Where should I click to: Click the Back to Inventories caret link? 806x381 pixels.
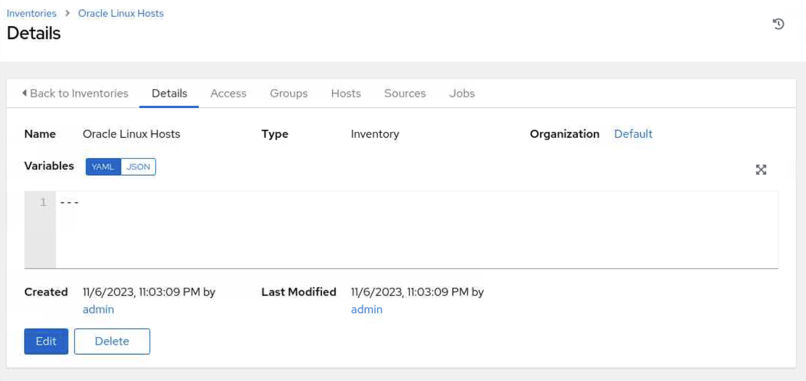click(75, 93)
